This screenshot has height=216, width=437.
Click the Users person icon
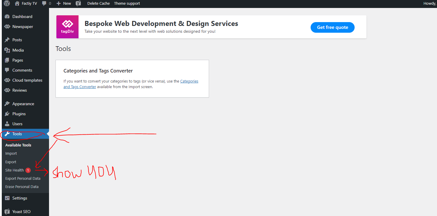[x=7, y=124]
